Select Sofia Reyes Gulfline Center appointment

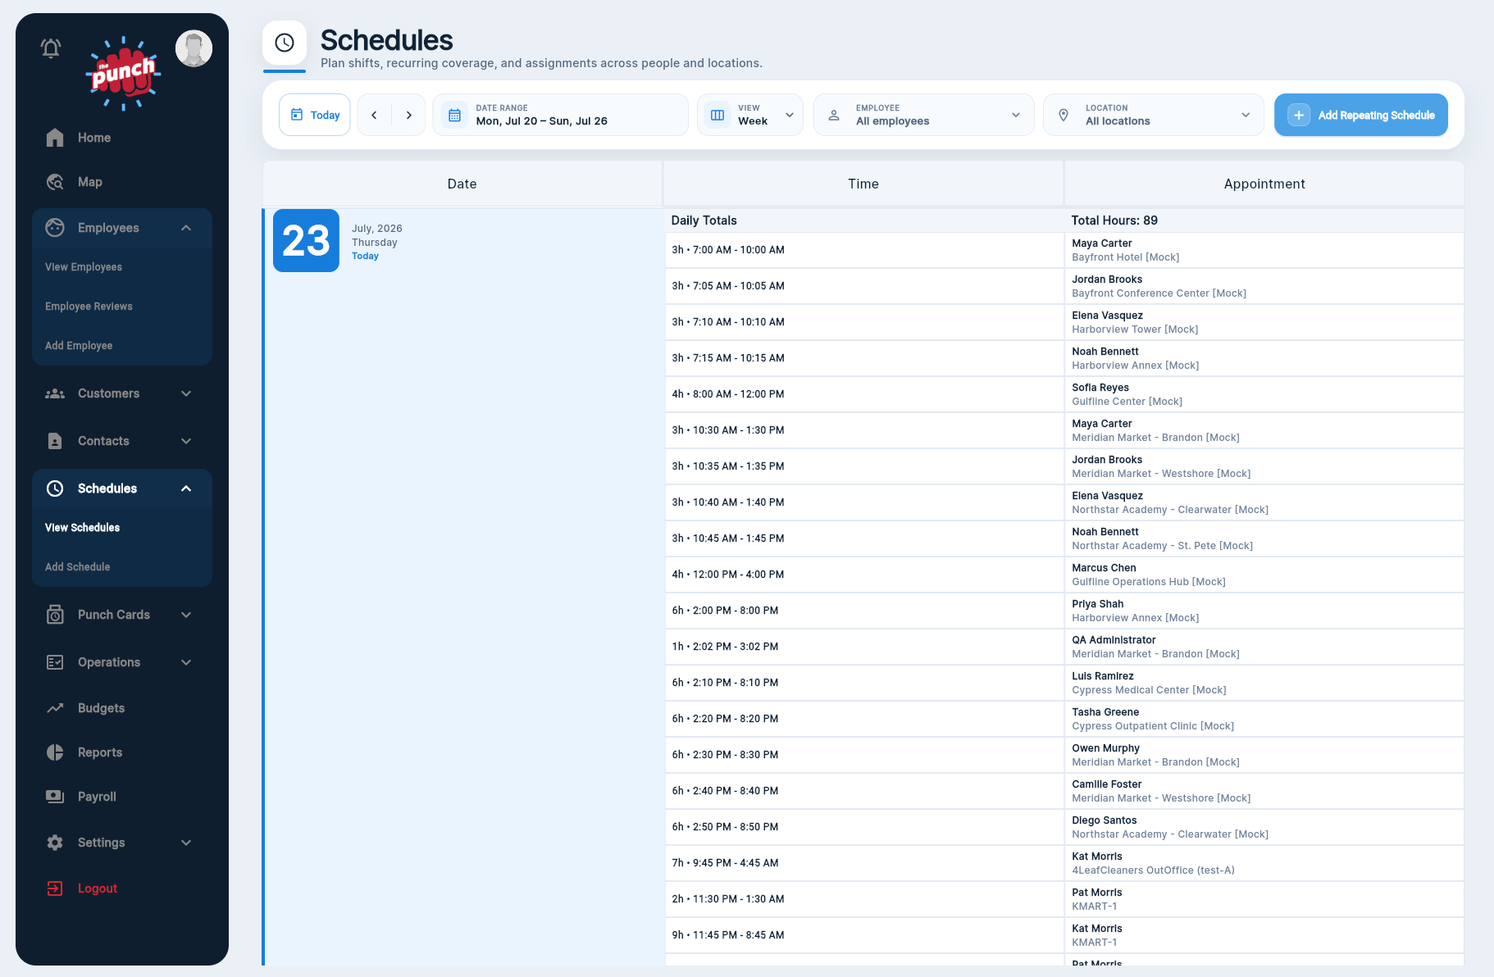click(x=1264, y=394)
